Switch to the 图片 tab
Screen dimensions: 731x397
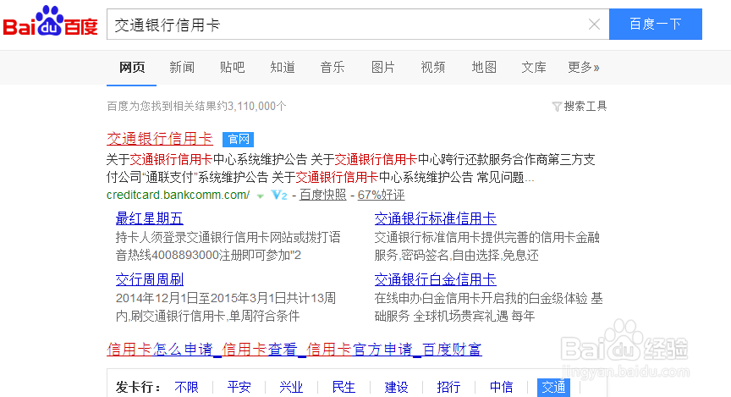tap(382, 68)
